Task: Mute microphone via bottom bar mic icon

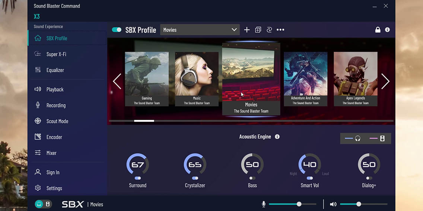Action: 264,204
